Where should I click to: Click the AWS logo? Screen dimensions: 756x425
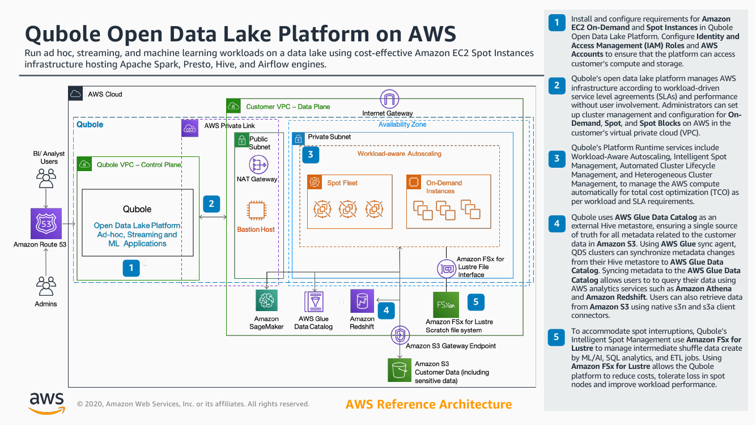click(x=47, y=403)
